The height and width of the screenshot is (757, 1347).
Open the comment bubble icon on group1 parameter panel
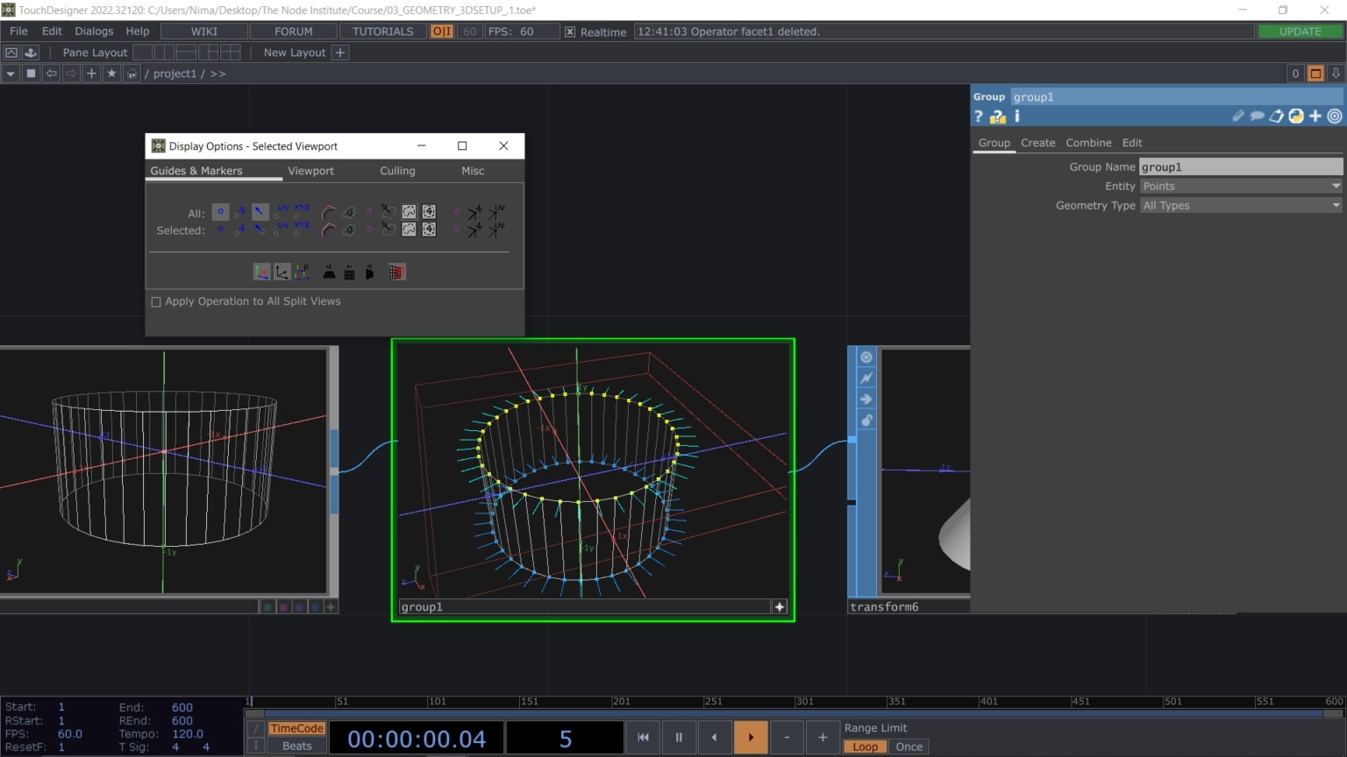point(1258,116)
